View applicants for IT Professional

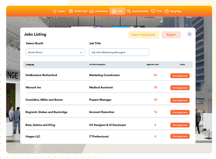[180, 136]
